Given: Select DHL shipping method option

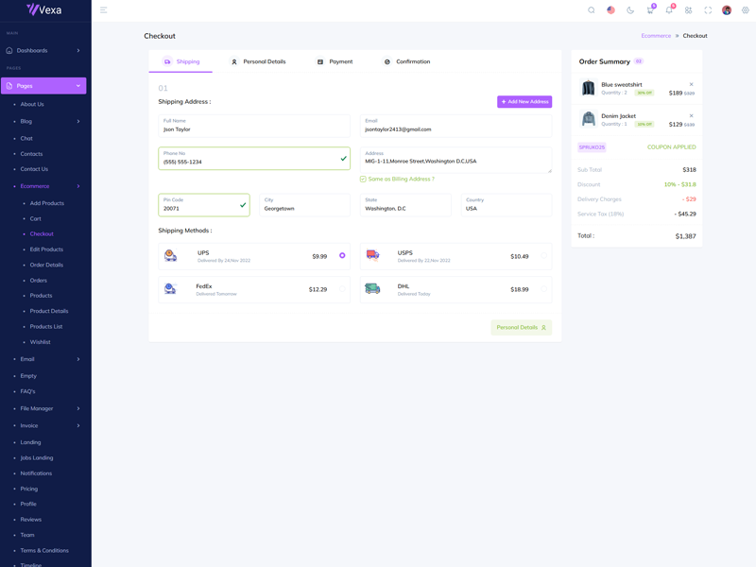Looking at the screenshot, I should point(544,289).
